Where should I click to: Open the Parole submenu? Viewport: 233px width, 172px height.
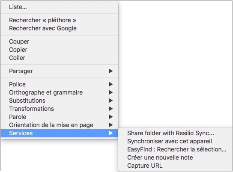pos(60,117)
